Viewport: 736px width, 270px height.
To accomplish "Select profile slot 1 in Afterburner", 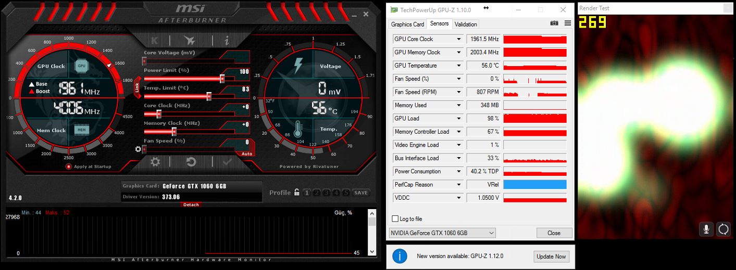I will [x=306, y=192].
